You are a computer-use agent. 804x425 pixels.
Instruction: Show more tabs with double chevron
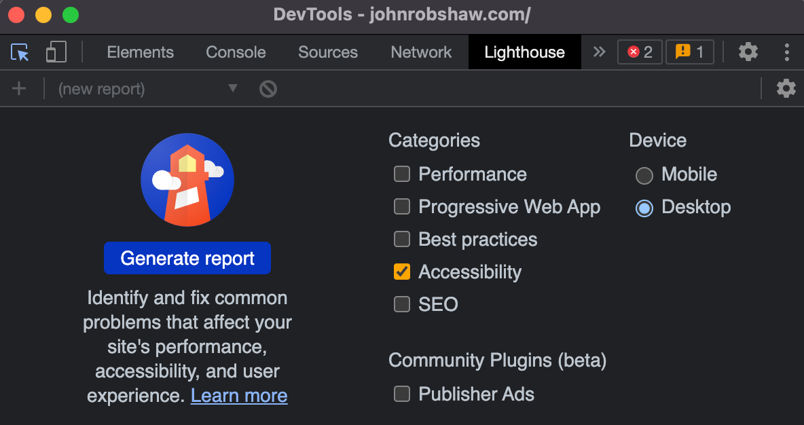click(x=599, y=52)
